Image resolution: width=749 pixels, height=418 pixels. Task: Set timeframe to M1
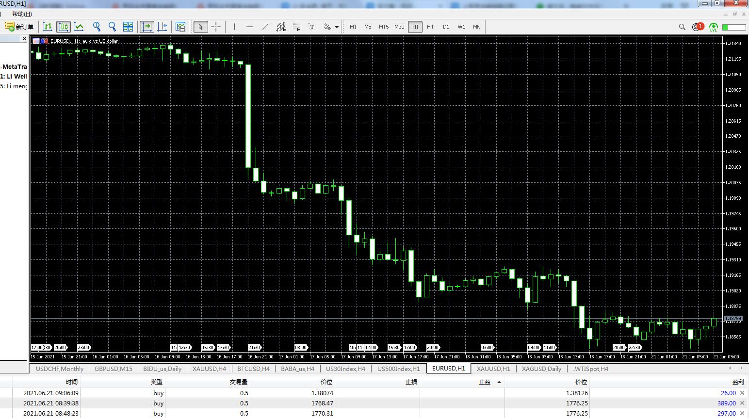353,27
